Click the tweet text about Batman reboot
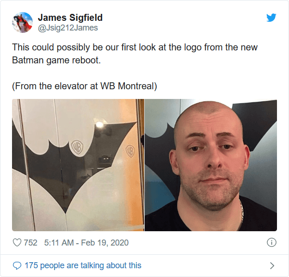Viewport: 289px width, 277px height. tap(135, 54)
